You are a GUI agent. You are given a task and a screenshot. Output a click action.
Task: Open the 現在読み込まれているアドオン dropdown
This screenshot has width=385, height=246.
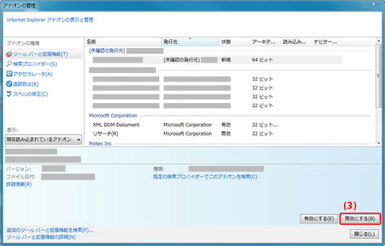pos(44,140)
